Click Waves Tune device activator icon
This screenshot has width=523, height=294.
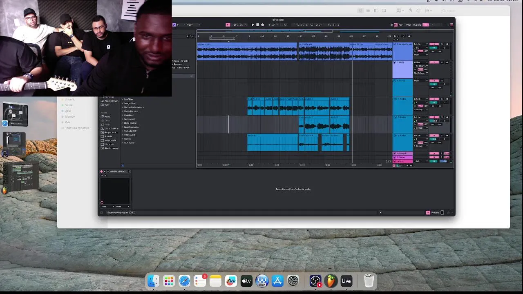(x=102, y=171)
